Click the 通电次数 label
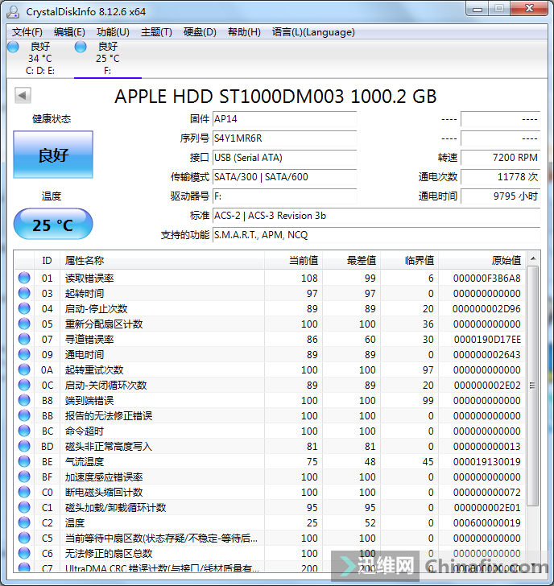 (438, 177)
